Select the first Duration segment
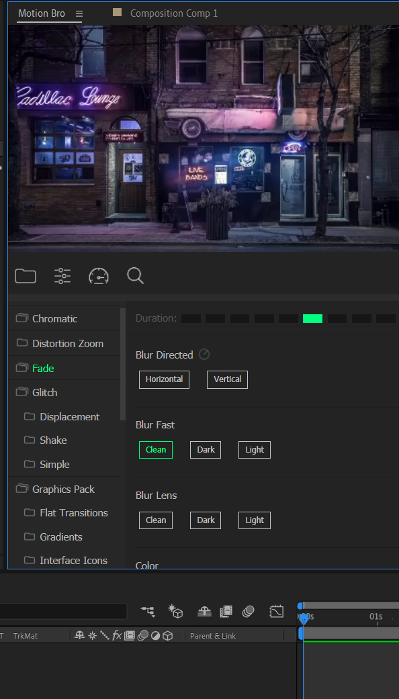Image resolution: width=399 pixels, height=699 pixels. (x=191, y=318)
